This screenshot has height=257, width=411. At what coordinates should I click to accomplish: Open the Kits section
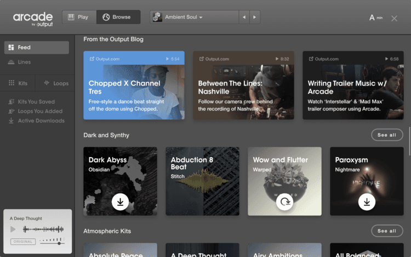[x=18, y=83]
